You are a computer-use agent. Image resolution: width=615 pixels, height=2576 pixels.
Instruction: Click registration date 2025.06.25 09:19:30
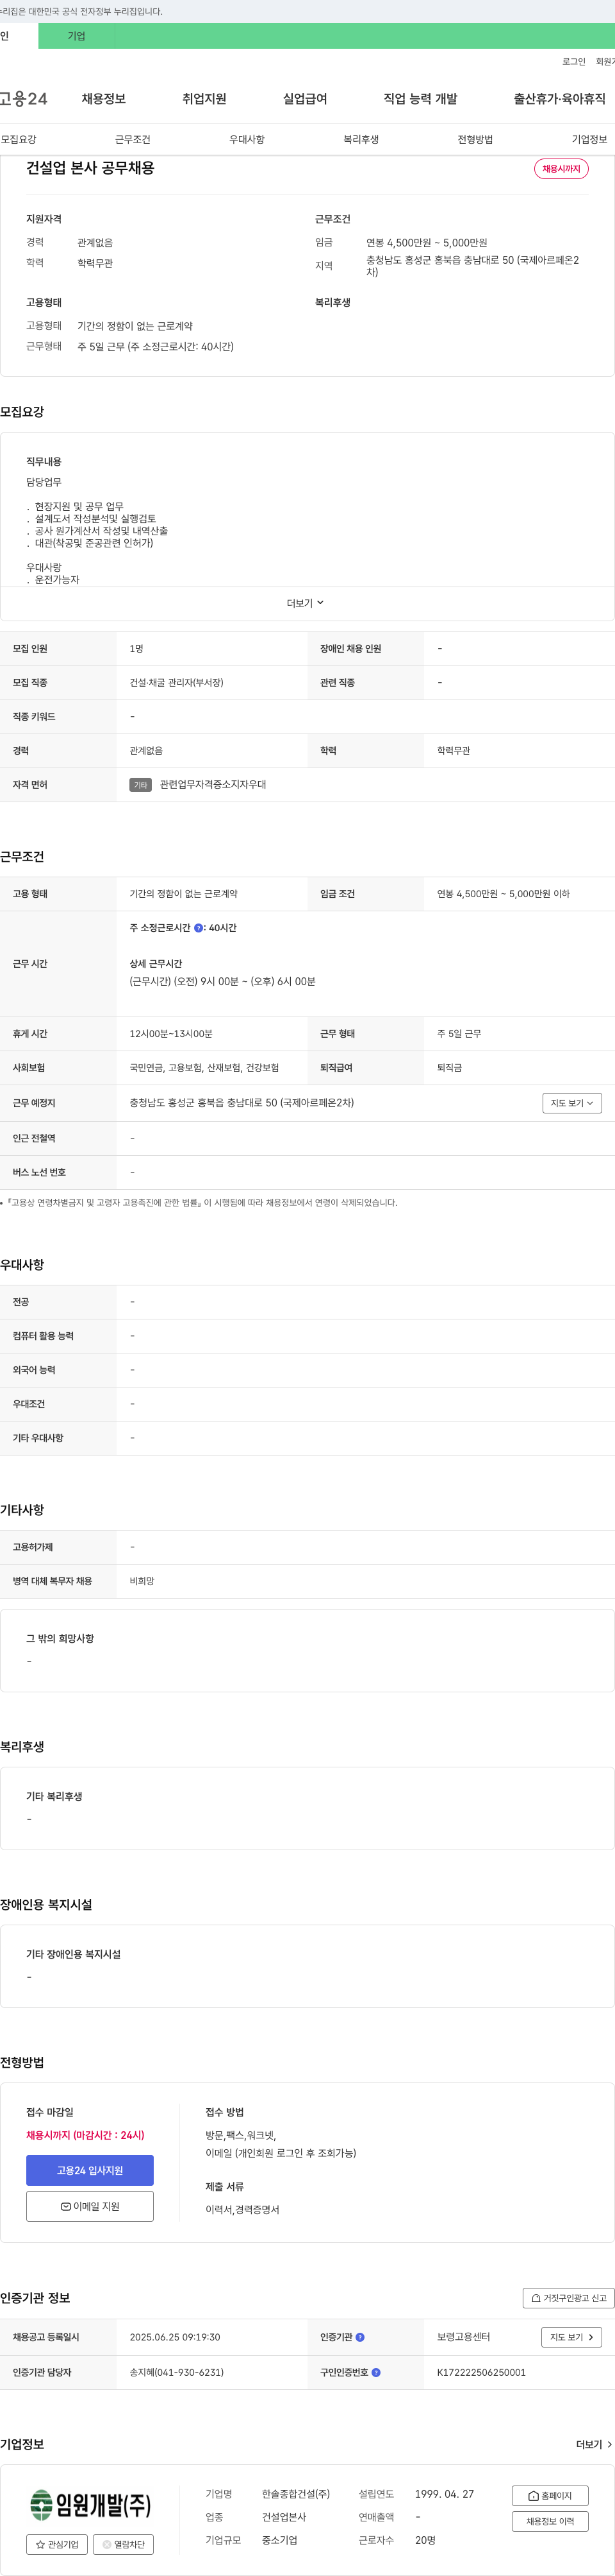click(175, 2337)
